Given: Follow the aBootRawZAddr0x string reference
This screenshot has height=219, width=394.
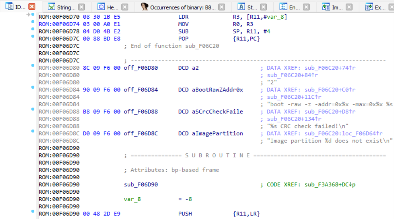Looking at the screenshot, I should click(217, 90).
